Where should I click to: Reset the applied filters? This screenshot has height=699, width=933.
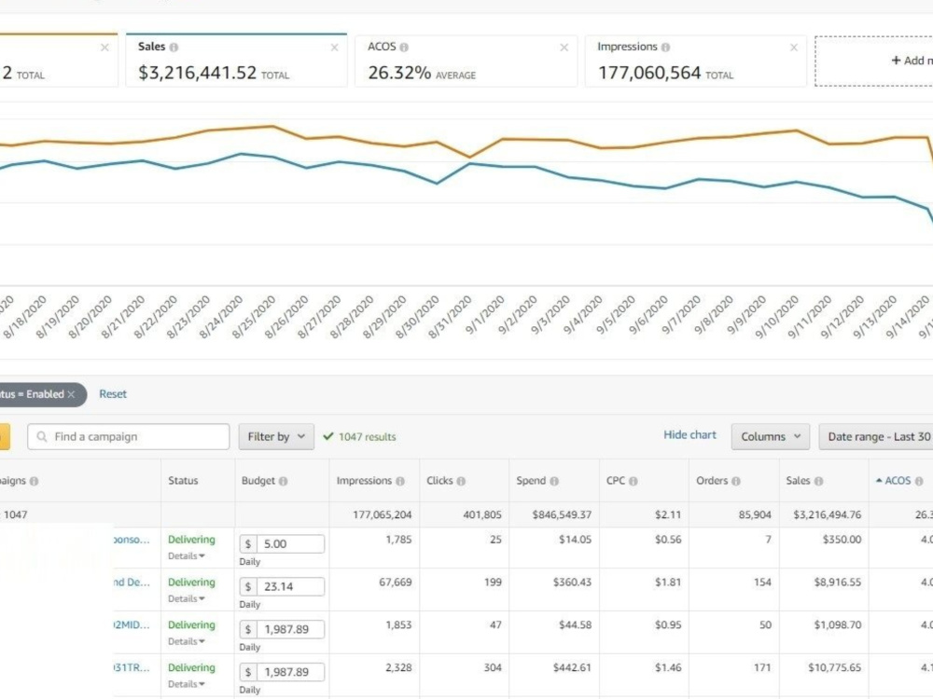pyautogui.click(x=113, y=394)
